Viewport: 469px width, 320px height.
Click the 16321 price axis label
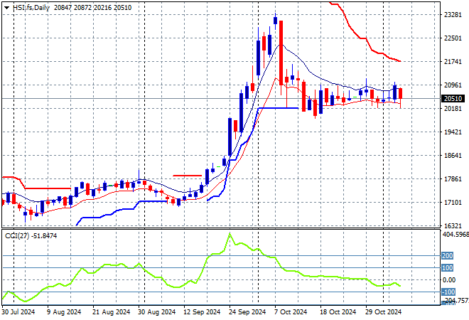click(451, 225)
